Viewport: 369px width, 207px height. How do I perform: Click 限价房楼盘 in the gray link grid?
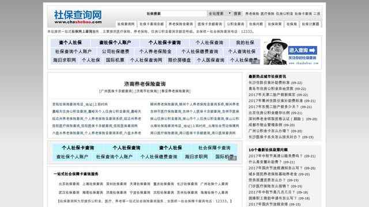(x=179, y=60)
